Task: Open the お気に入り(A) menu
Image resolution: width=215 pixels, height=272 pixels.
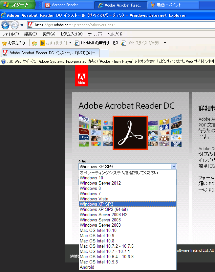Action: pyautogui.click(x=72, y=34)
